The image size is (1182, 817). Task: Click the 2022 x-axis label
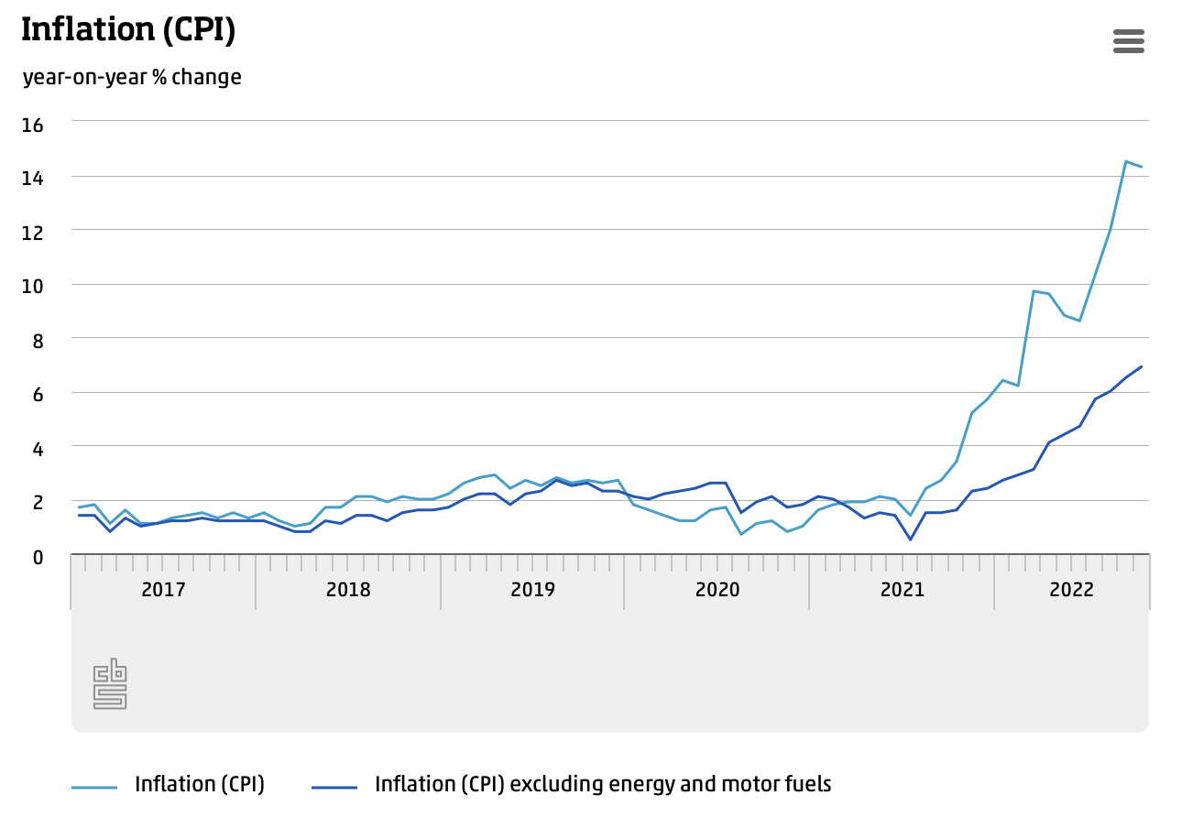tap(1072, 589)
